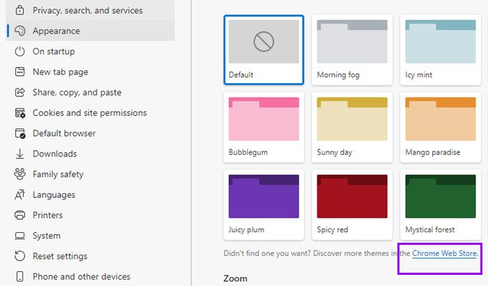Apply the Icy mint theme
The height and width of the screenshot is (286, 488).
[x=441, y=50]
